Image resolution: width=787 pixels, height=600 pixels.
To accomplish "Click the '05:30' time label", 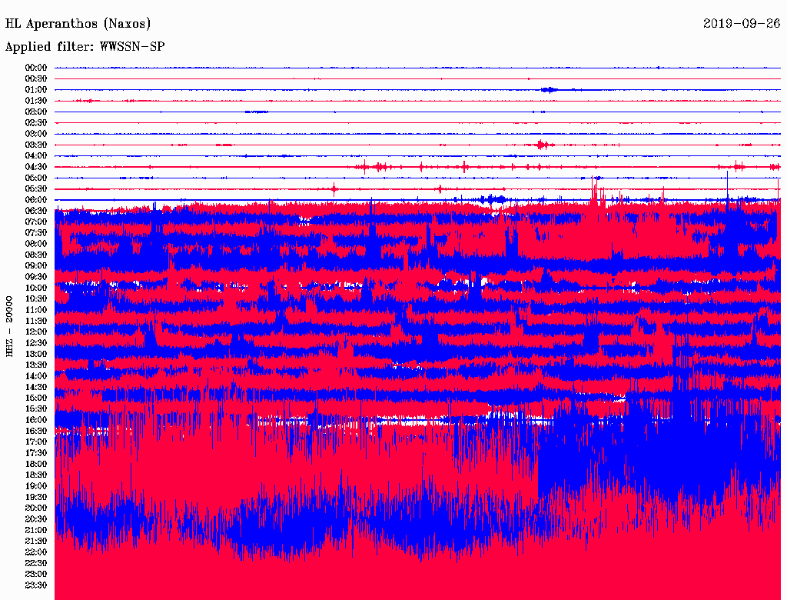I will [x=36, y=189].
